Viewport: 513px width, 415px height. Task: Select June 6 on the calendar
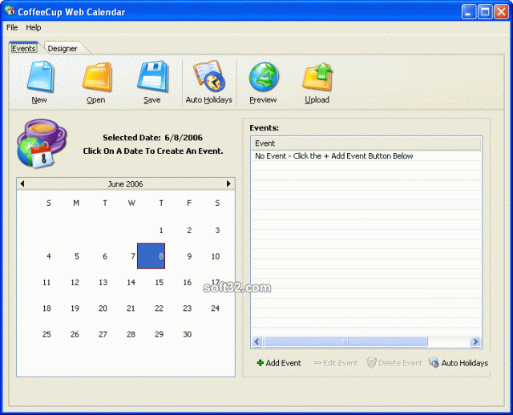click(x=105, y=256)
